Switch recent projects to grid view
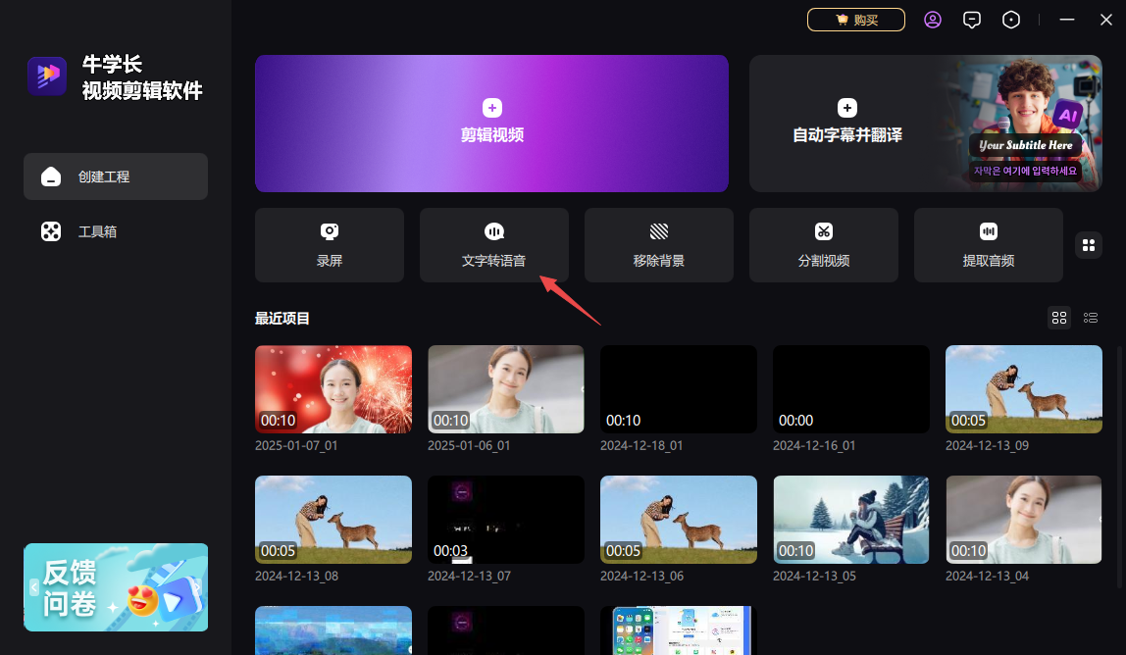 [x=1059, y=318]
